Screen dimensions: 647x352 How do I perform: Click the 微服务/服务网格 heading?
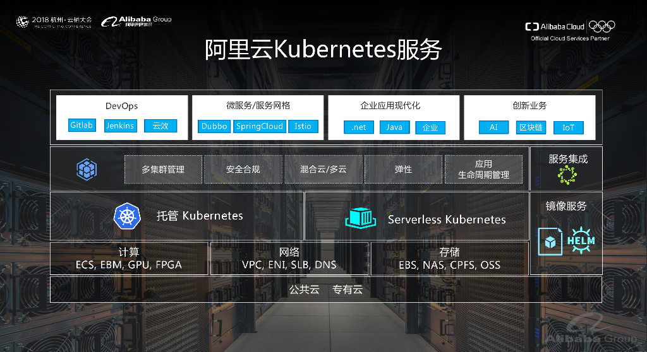(x=258, y=105)
